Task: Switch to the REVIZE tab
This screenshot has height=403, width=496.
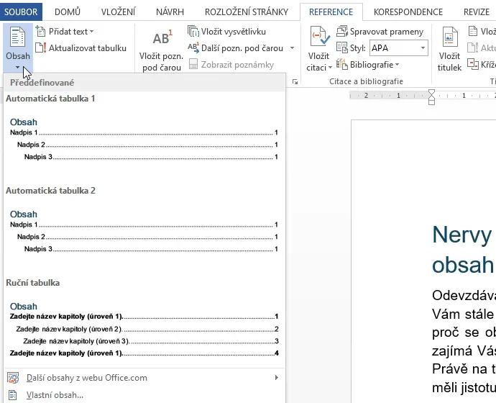Action: [477, 12]
